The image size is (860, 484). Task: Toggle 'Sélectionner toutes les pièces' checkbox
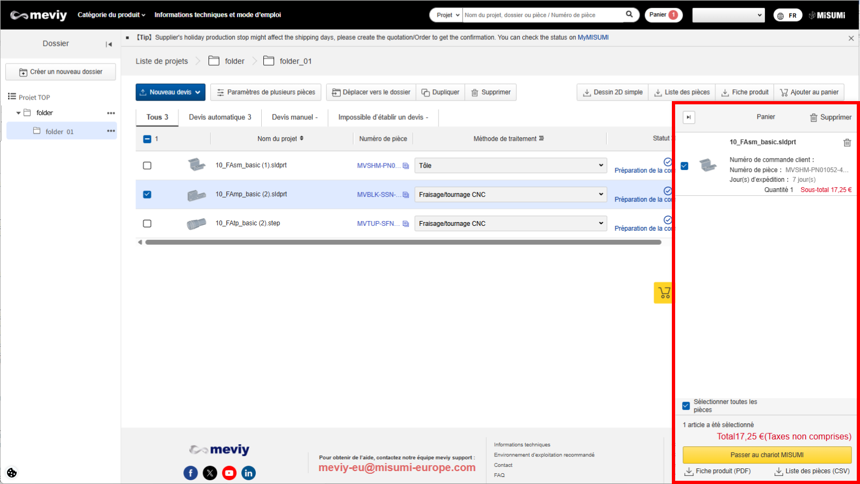pos(686,406)
